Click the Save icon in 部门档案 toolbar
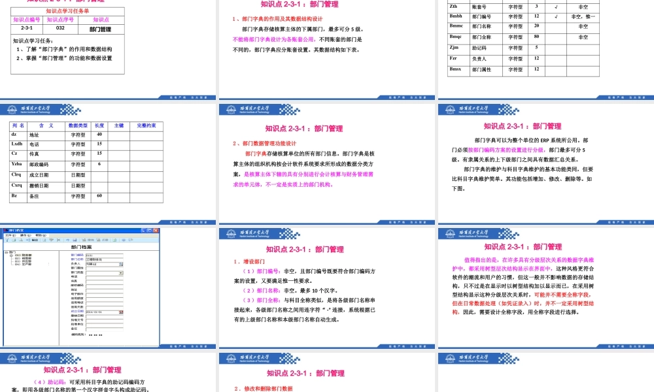 click(75, 240)
